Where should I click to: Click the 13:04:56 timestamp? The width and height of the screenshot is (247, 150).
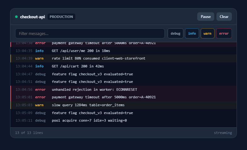pyautogui.click(x=24, y=89)
